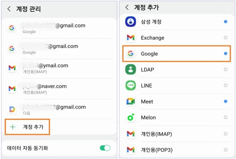Choose 삼성 계정 text in the add account list
The image size is (236, 159).
(x=151, y=22)
